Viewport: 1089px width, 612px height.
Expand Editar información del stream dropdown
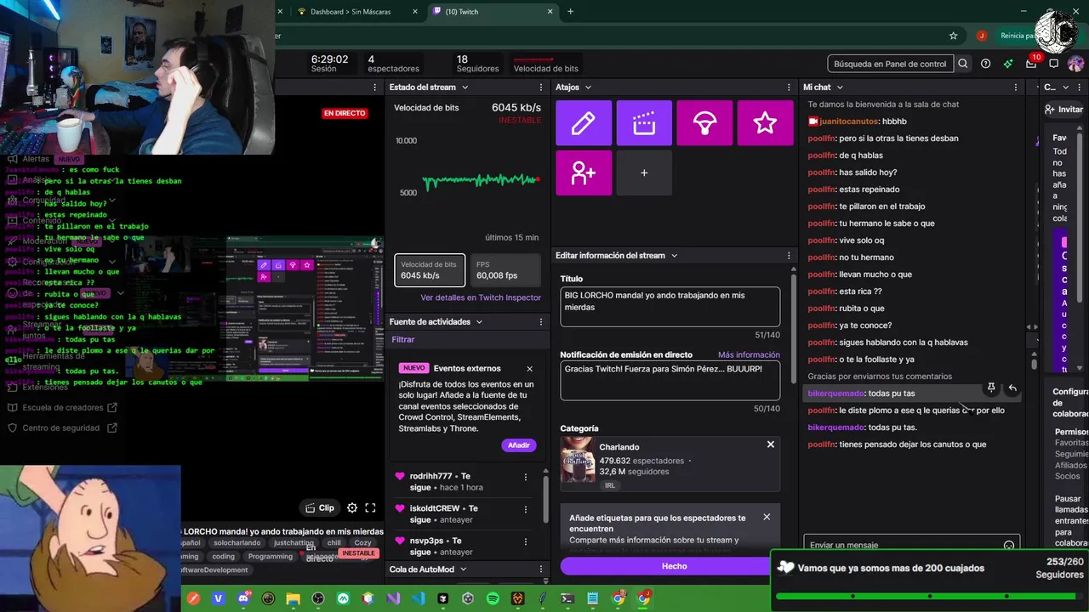click(675, 256)
